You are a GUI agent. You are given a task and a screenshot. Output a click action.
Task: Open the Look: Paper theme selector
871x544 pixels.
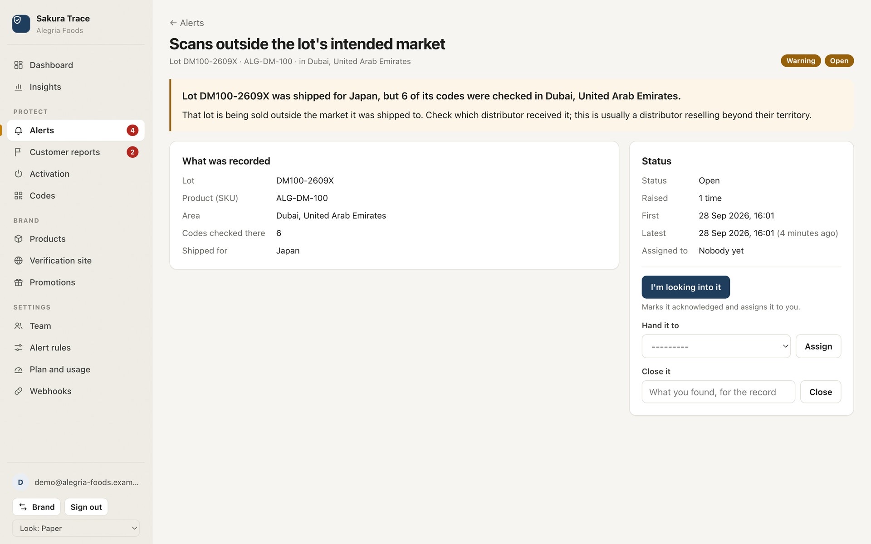76,528
